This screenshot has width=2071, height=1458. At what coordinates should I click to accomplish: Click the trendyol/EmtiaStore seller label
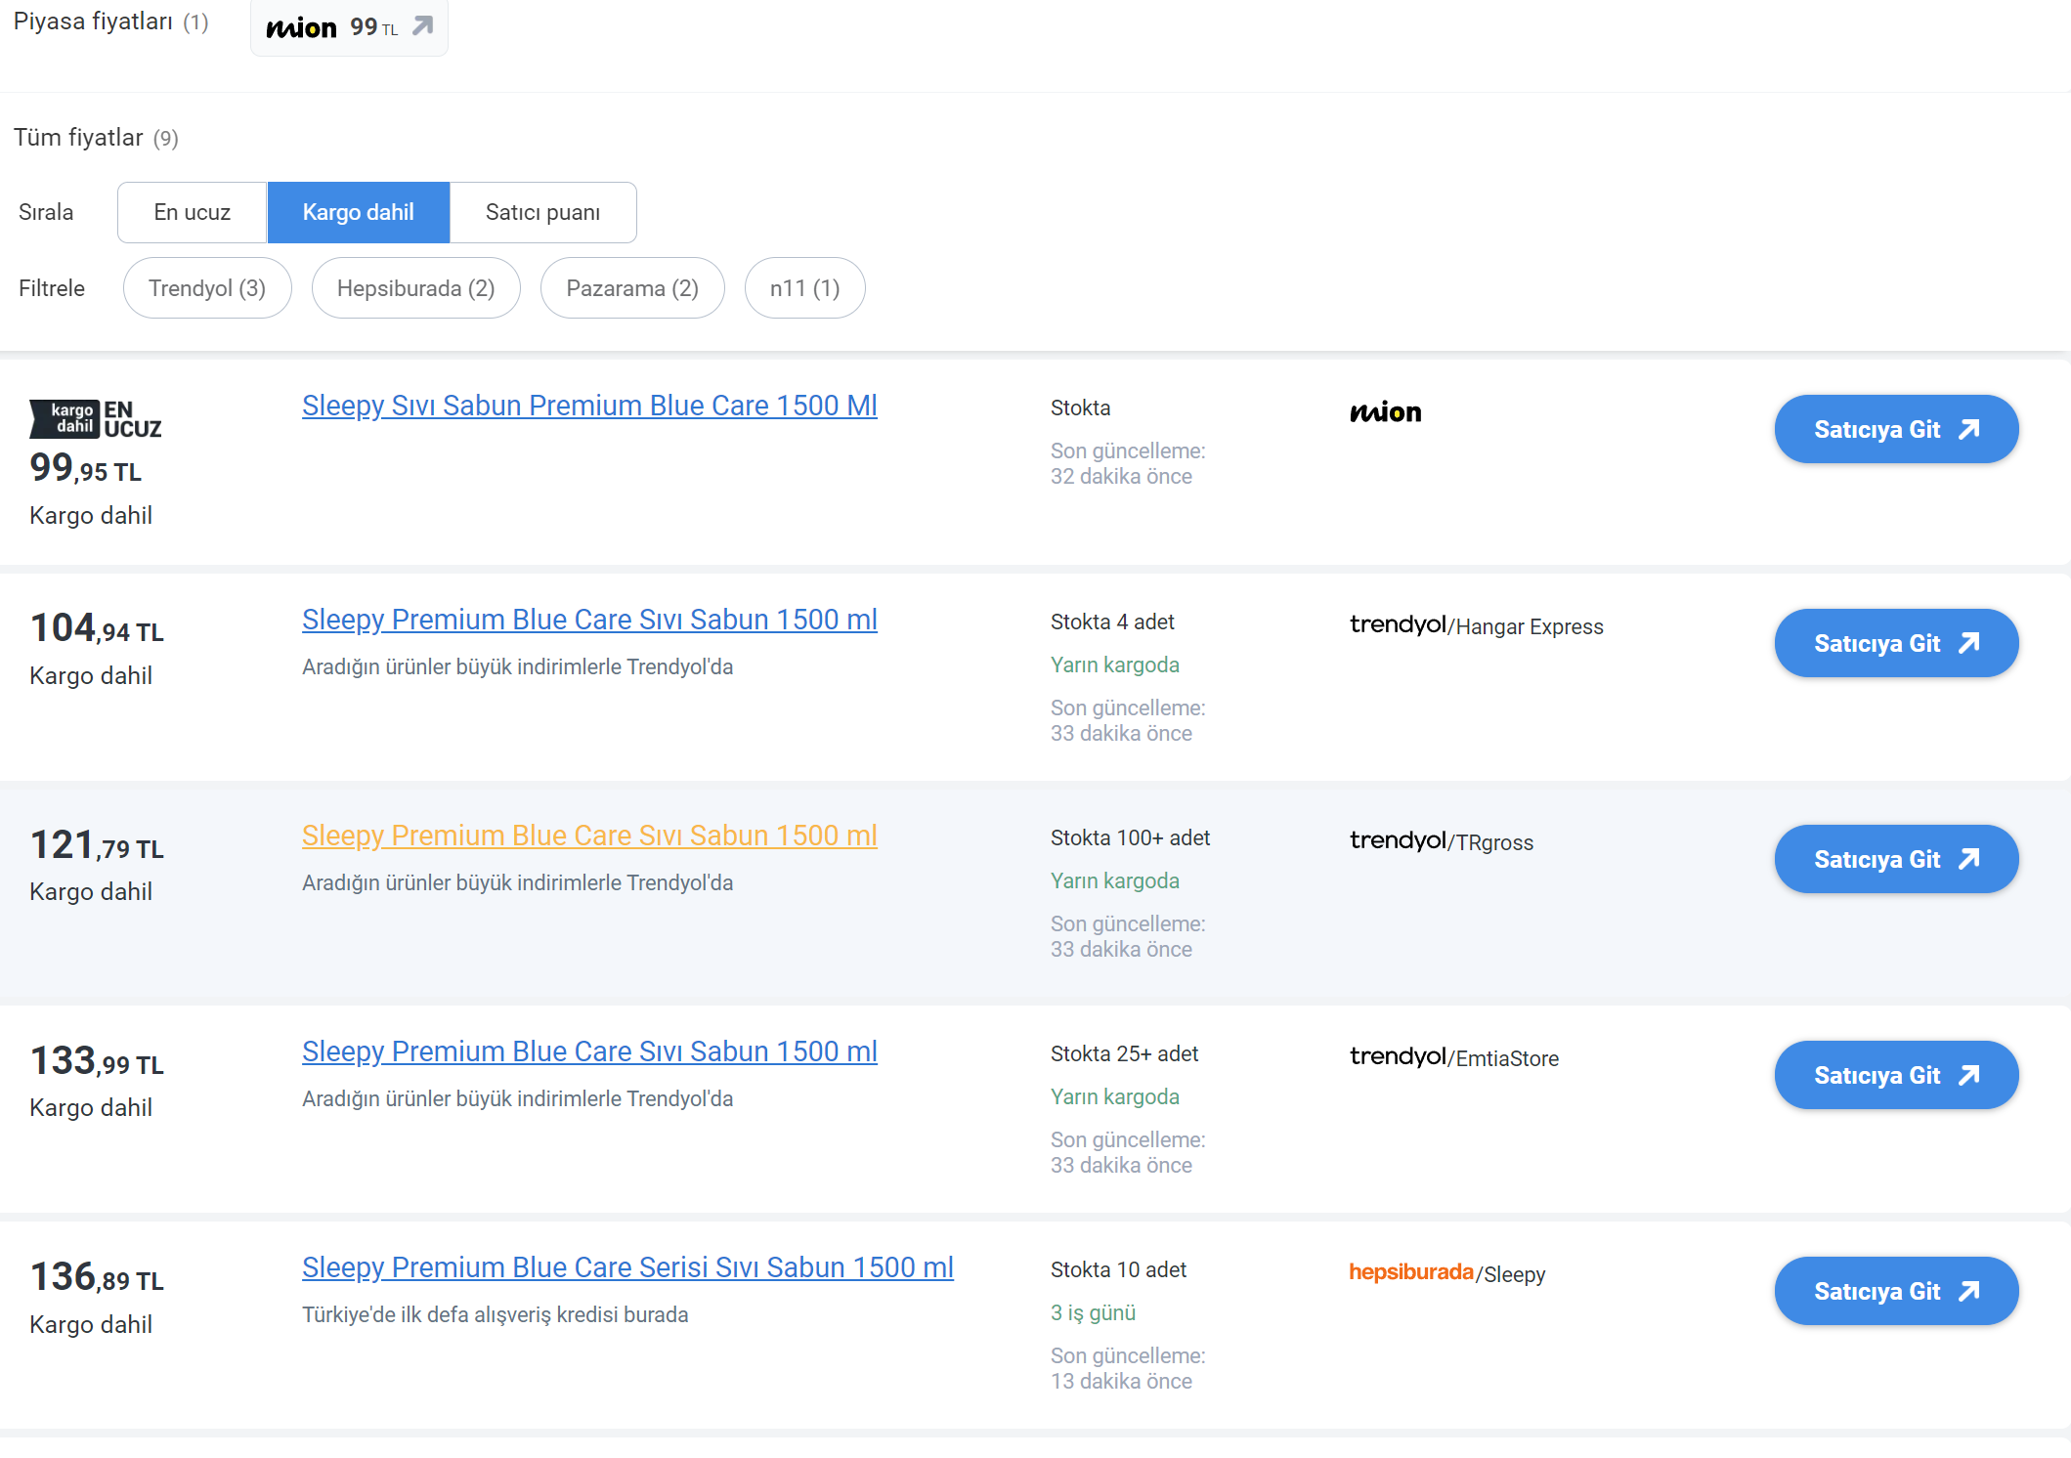point(1453,1057)
